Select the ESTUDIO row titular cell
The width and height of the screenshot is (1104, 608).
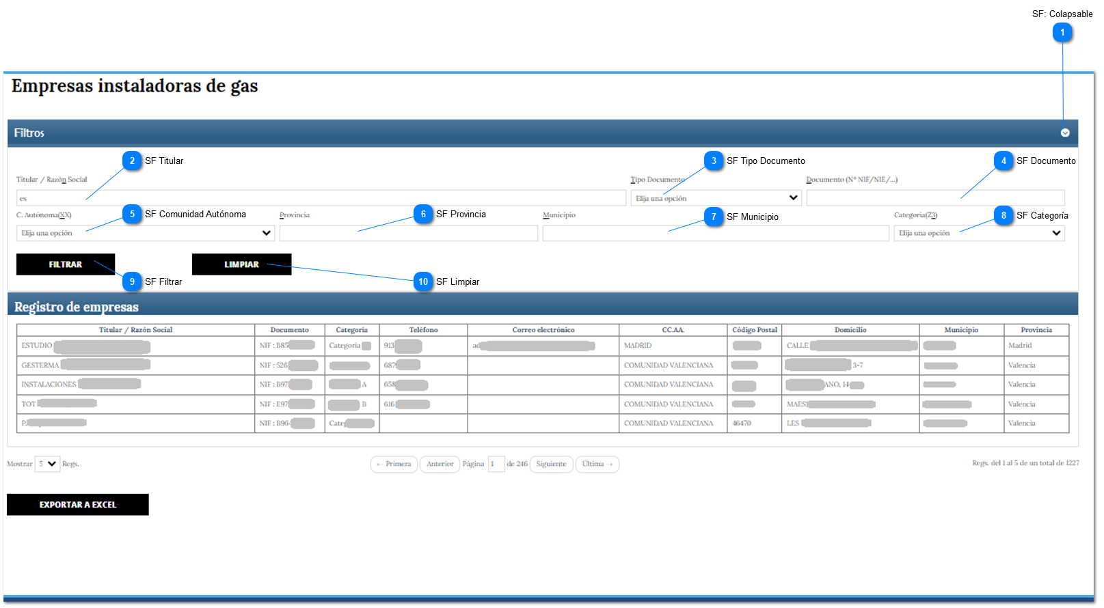coord(135,346)
